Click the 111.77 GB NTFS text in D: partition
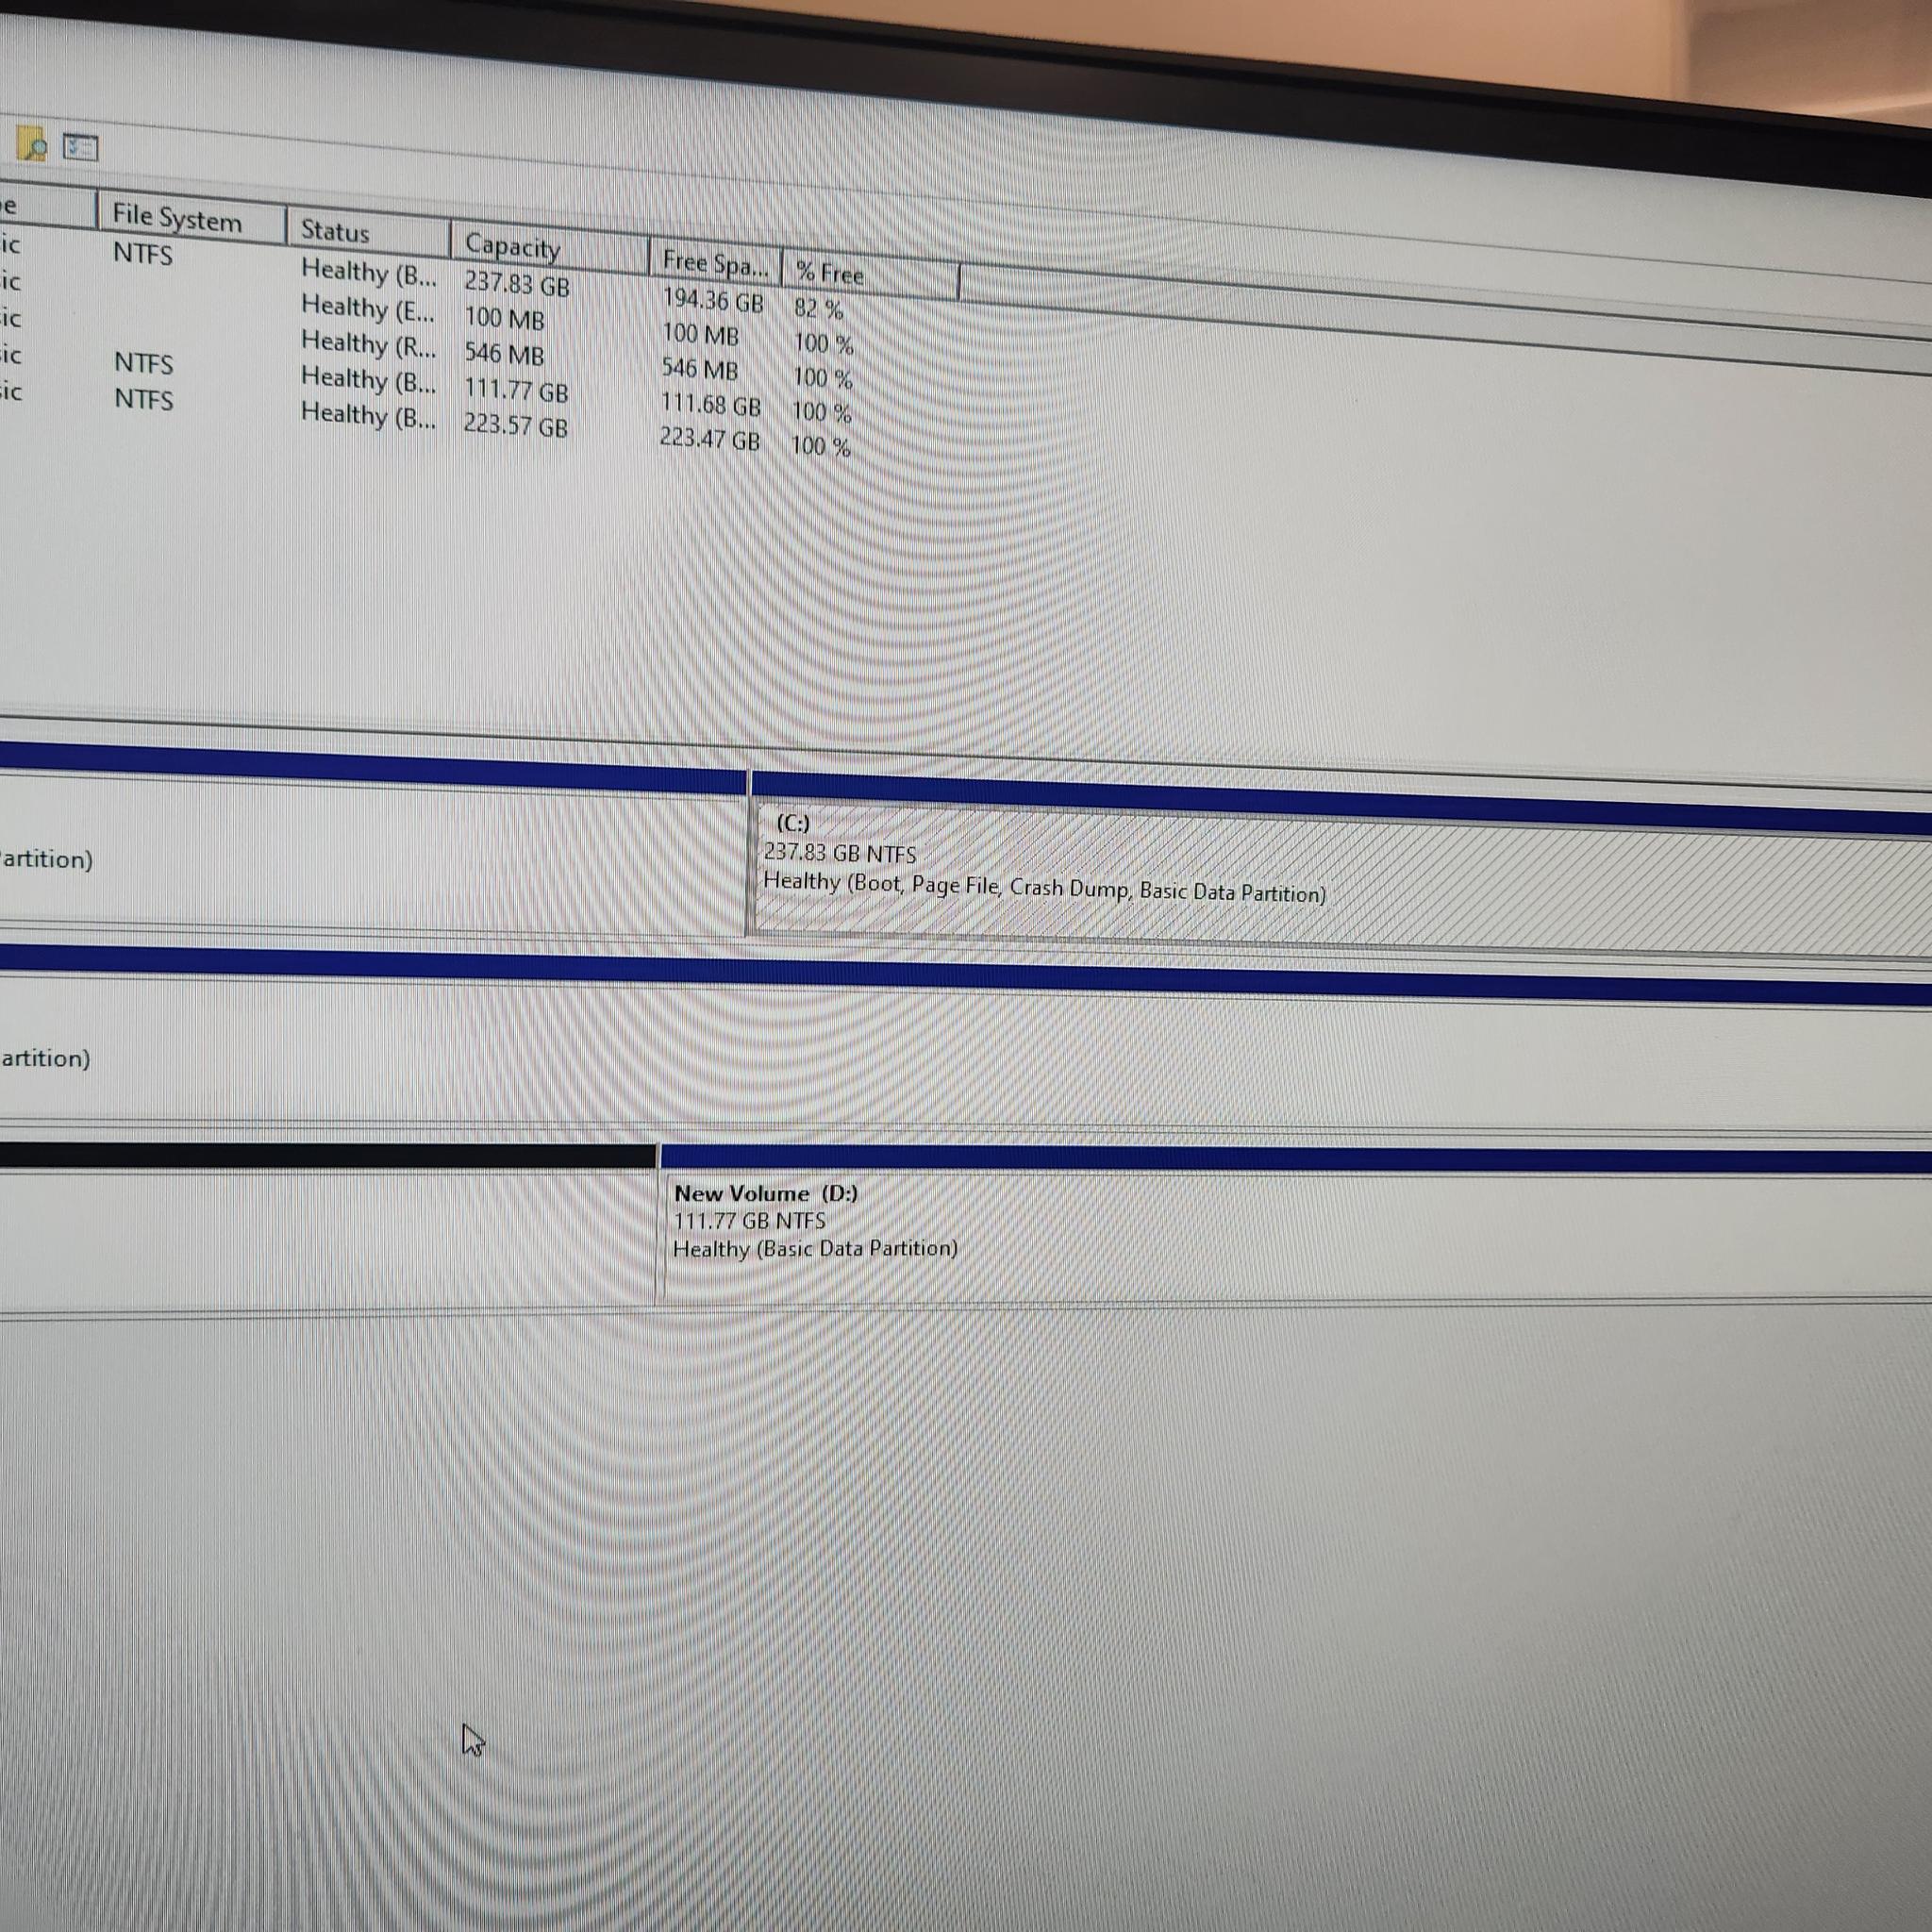 (x=749, y=1221)
